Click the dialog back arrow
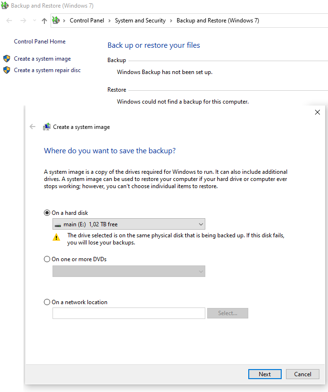This screenshot has height=392, width=328. pos(32,127)
